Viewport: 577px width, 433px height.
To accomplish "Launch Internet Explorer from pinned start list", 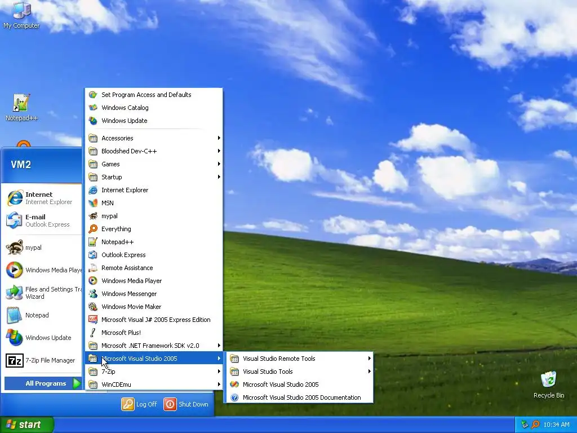I will click(43, 198).
